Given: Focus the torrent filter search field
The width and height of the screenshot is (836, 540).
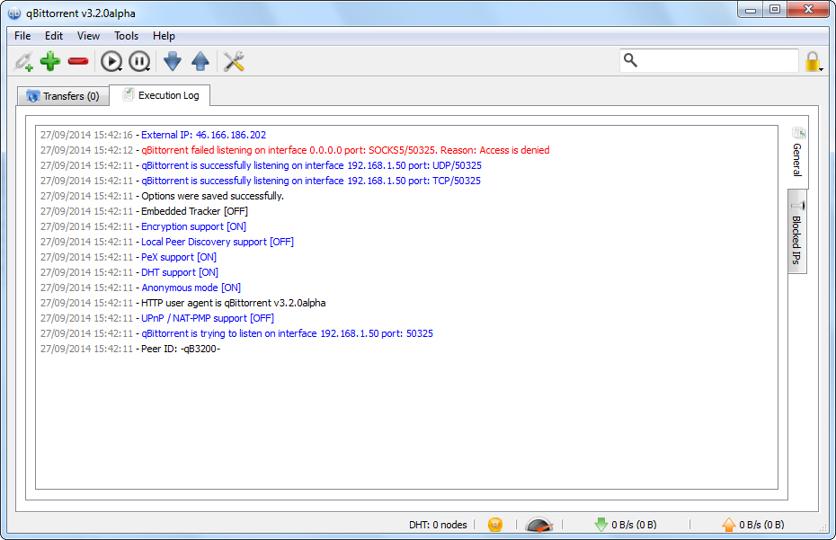Looking at the screenshot, I should (709, 60).
